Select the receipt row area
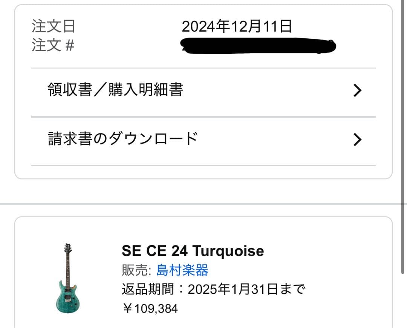This screenshot has height=328, width=407. [x=203, y=90]
